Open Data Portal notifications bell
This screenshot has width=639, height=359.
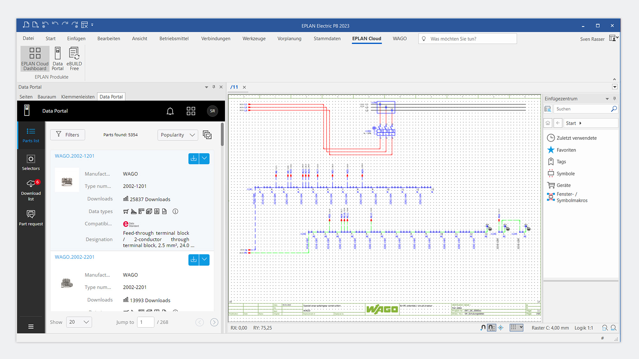click(x=170, y=111)
